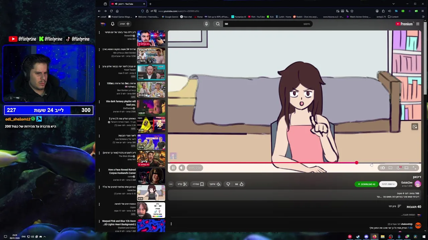Open options for Ben Gordon 24 hours video
Screen dimensions: 428x240
pyautogui.click(x=99, y=49)
